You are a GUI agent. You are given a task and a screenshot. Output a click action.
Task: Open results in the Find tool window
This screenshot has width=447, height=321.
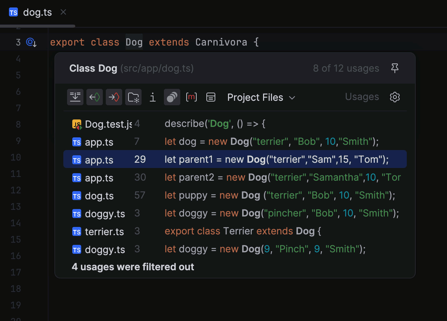pyautogui.click(x=75, y=97)
